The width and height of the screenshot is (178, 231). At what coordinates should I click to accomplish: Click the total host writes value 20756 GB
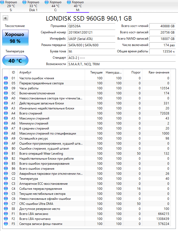[162, 33]
